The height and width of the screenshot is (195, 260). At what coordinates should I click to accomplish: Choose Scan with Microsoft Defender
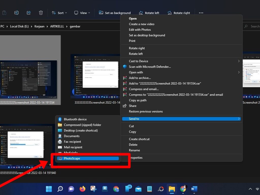point(150,67)
